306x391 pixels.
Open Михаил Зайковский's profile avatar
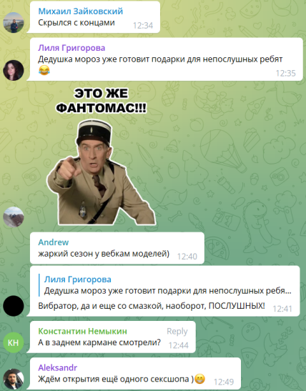[x=14, y=22]
